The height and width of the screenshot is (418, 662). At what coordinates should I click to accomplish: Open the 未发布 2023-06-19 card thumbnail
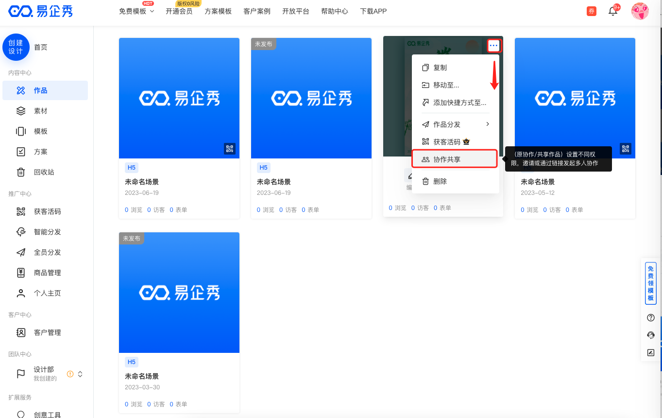311,98
